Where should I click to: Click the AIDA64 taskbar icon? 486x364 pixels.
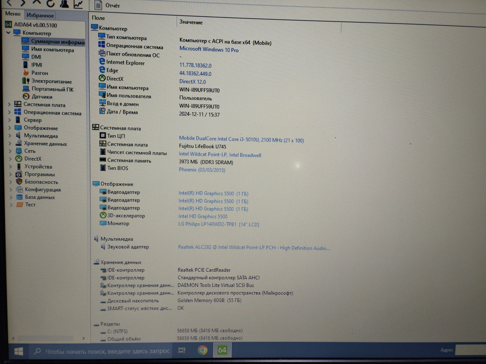pyautogui.click(x=222, y=350)
